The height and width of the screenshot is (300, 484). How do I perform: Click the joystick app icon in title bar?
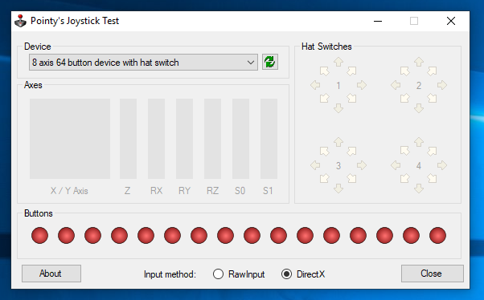(20, 21)
